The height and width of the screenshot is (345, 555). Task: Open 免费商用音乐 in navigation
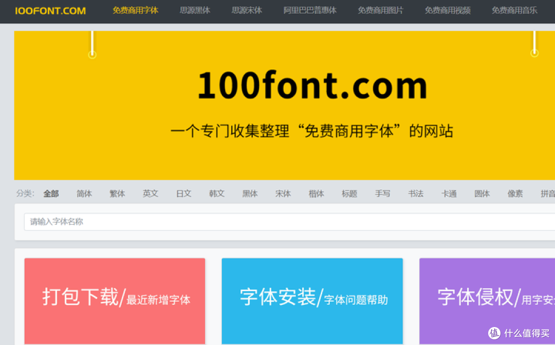coord(514,11)
